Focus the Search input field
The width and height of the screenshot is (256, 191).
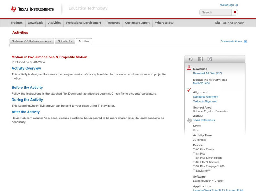coord(215,12)
